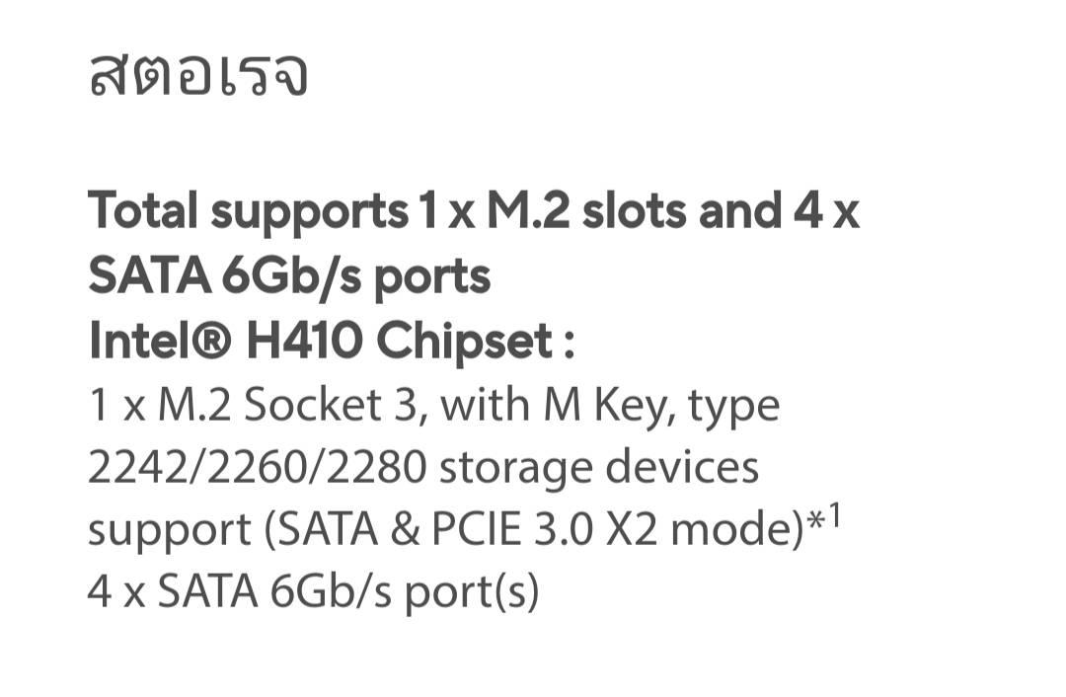Select the bold "Total supports" text
This screenshot has width=1066, height=697.
click(x=248, y=212)
